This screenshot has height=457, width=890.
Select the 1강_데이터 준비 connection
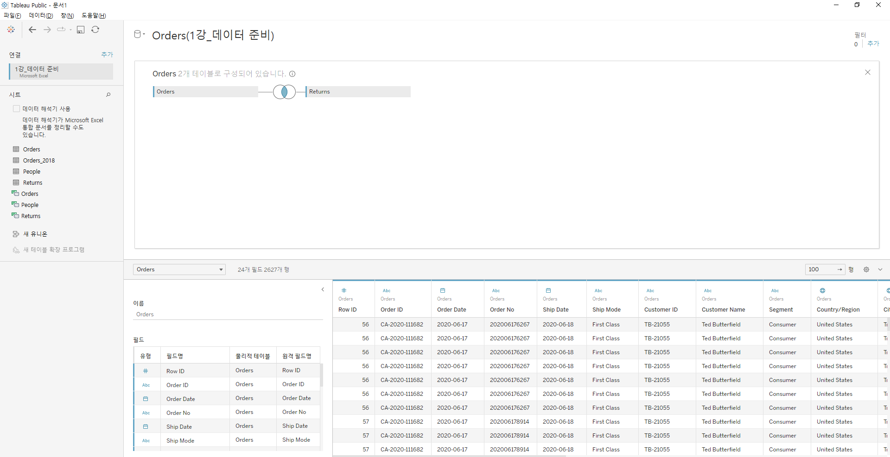[x=61, y=71]
